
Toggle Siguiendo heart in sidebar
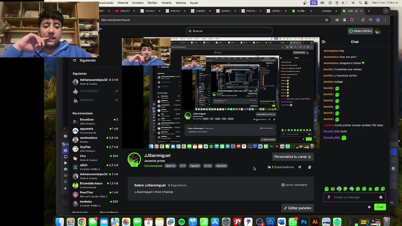click(x=74, y=60)
